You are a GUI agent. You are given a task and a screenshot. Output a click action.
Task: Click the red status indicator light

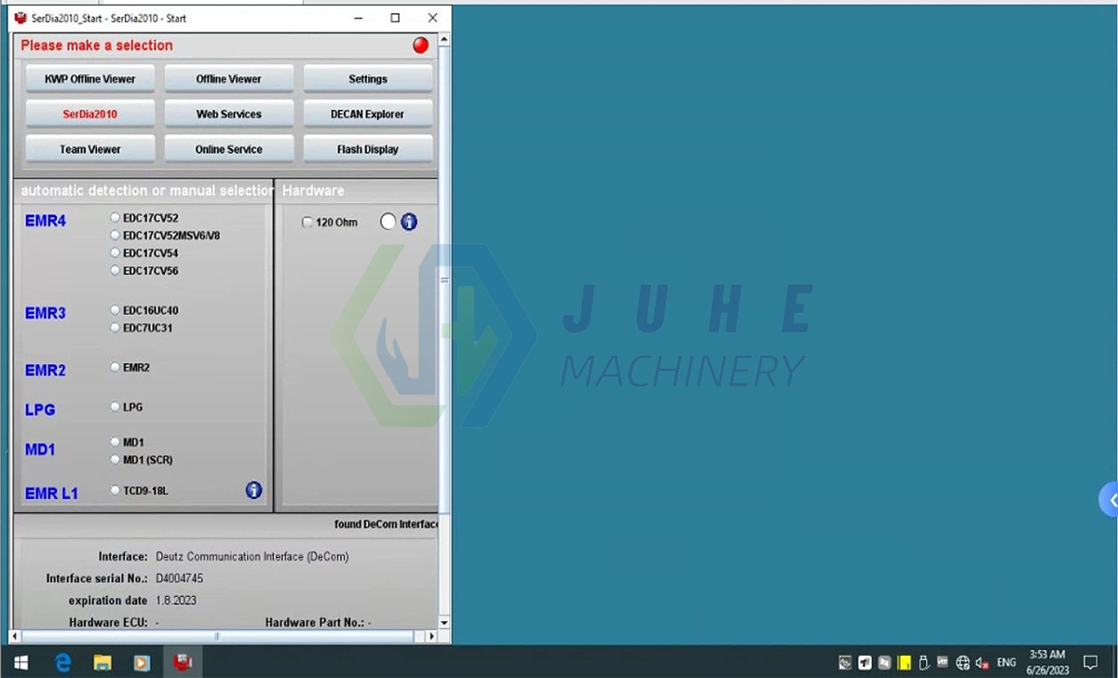pyautogui.click(x=420, y=45)
